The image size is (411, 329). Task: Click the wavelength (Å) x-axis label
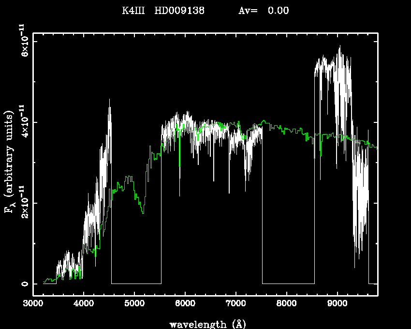click(x=205, y=324)
